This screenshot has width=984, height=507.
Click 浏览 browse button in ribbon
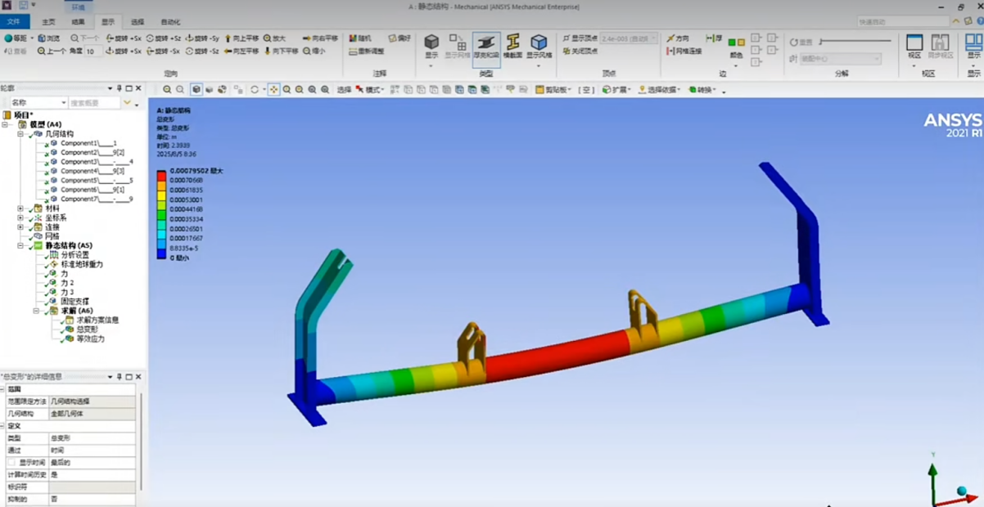(x=47, y=38)
